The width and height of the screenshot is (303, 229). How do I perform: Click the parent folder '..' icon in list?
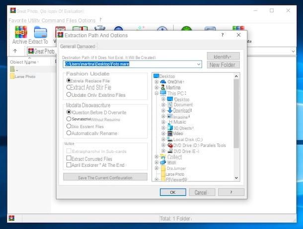coord(12,69)
